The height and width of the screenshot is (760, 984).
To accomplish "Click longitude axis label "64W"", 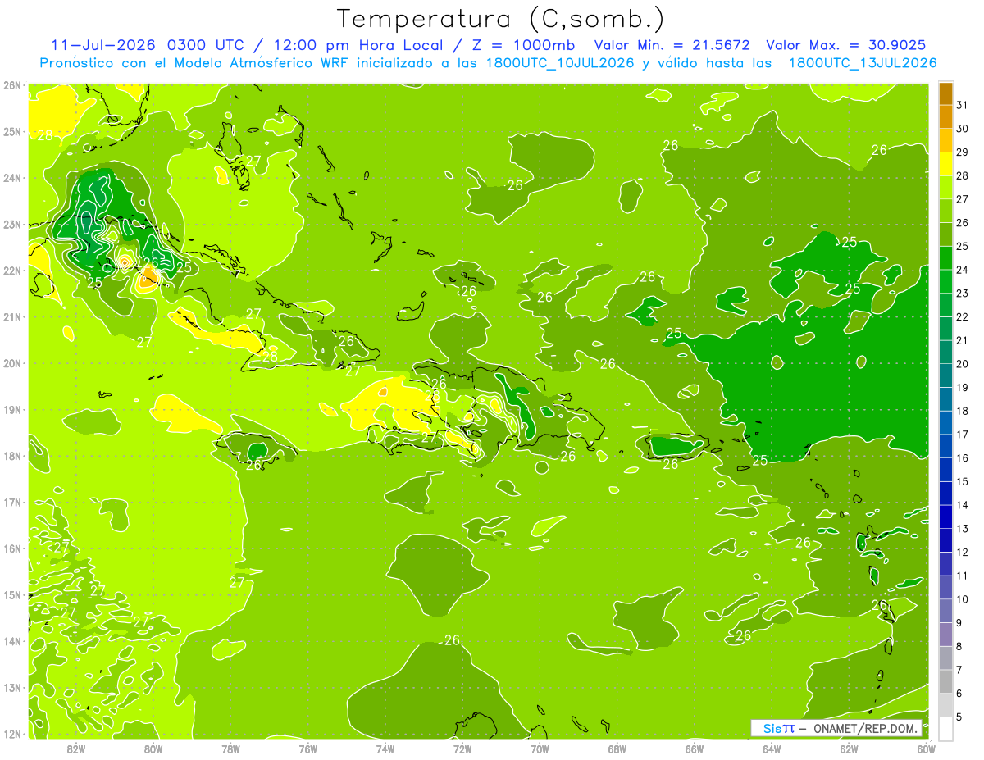I will [x=771, y=749].
